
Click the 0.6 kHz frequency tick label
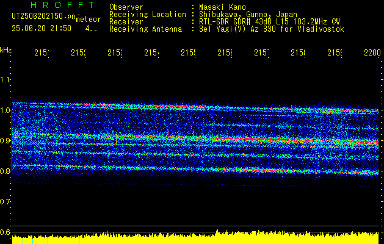pos(5,232)
